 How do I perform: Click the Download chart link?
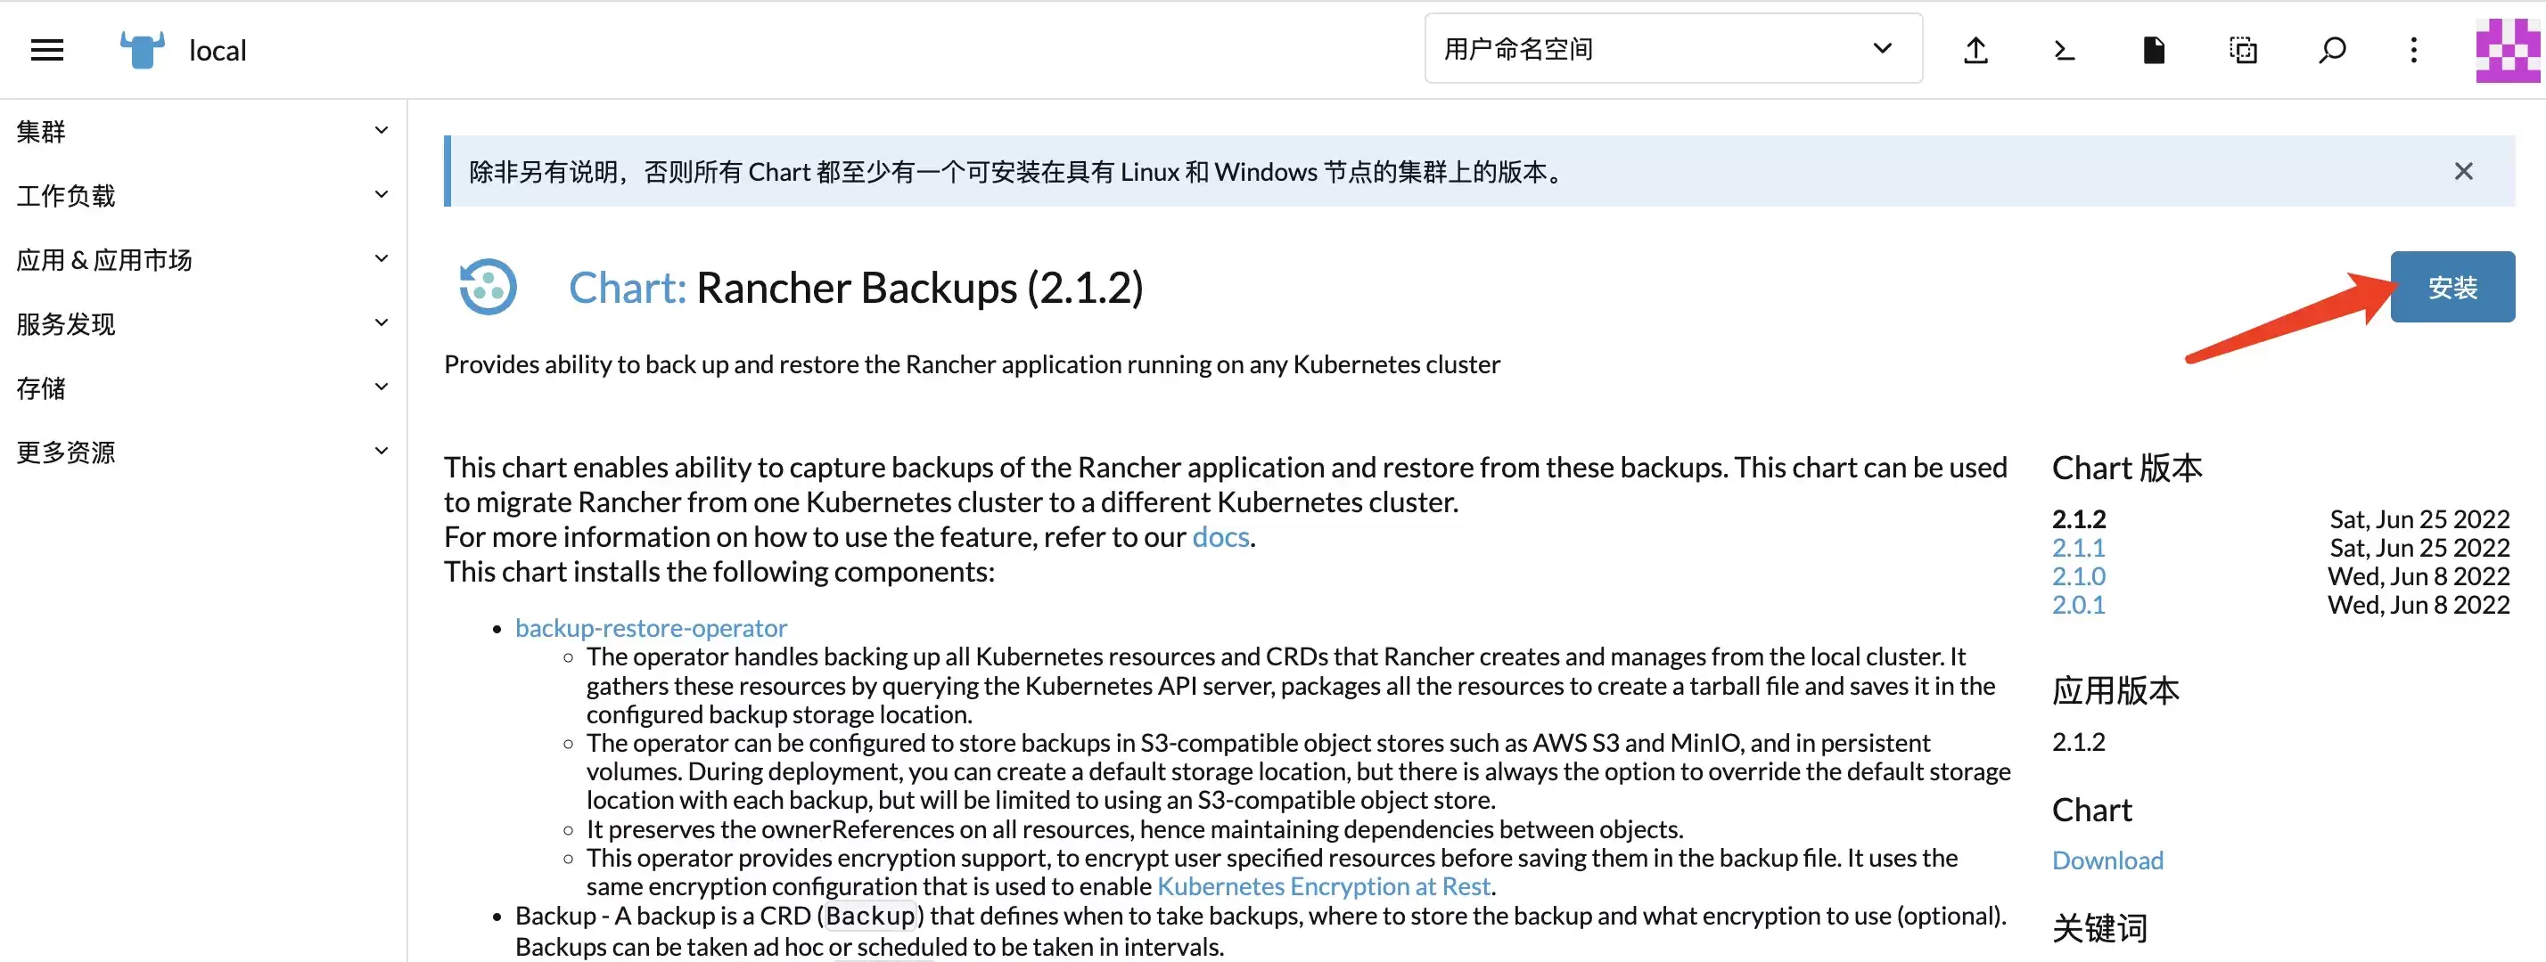pos(2107,860)
